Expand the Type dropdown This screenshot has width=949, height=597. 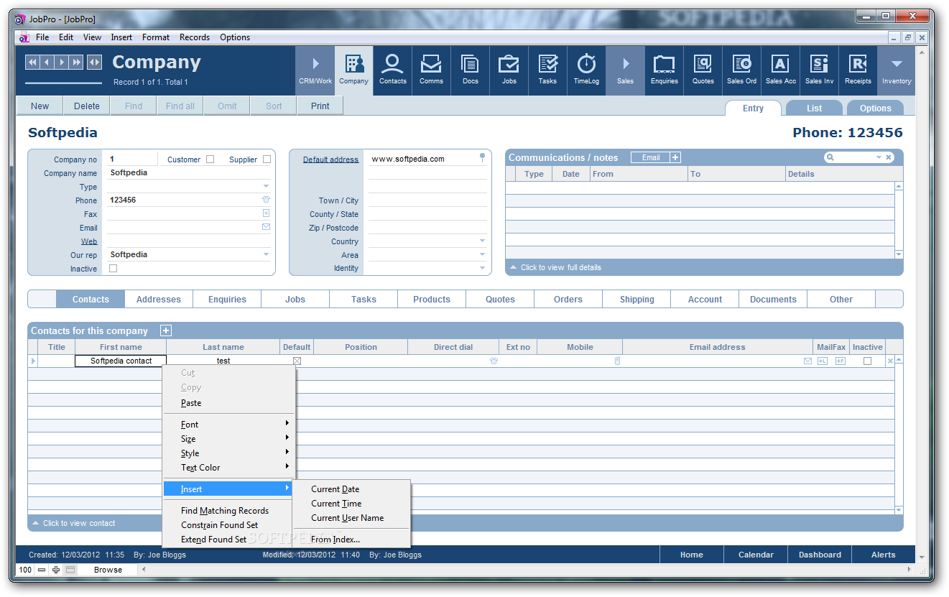click(x=266, y=186)
